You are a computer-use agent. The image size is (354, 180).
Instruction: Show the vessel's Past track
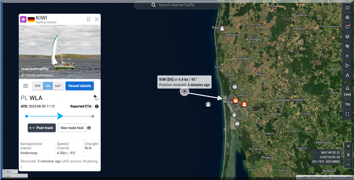click(41, 128)
